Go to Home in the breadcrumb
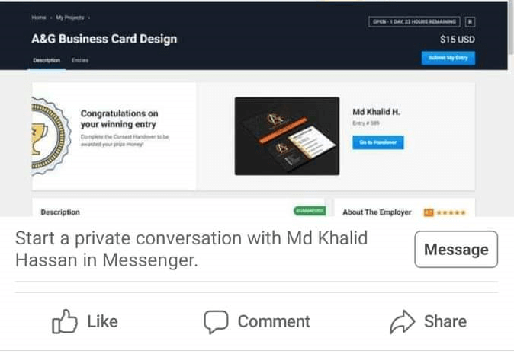Image resolution: width=514 pixels, height=354 pixels. pos(38,16)
